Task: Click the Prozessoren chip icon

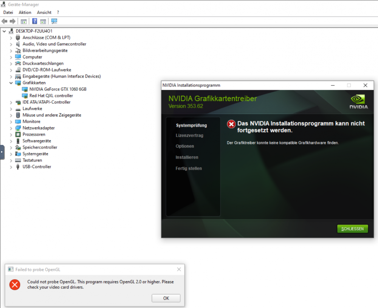Action: [18, 135]
